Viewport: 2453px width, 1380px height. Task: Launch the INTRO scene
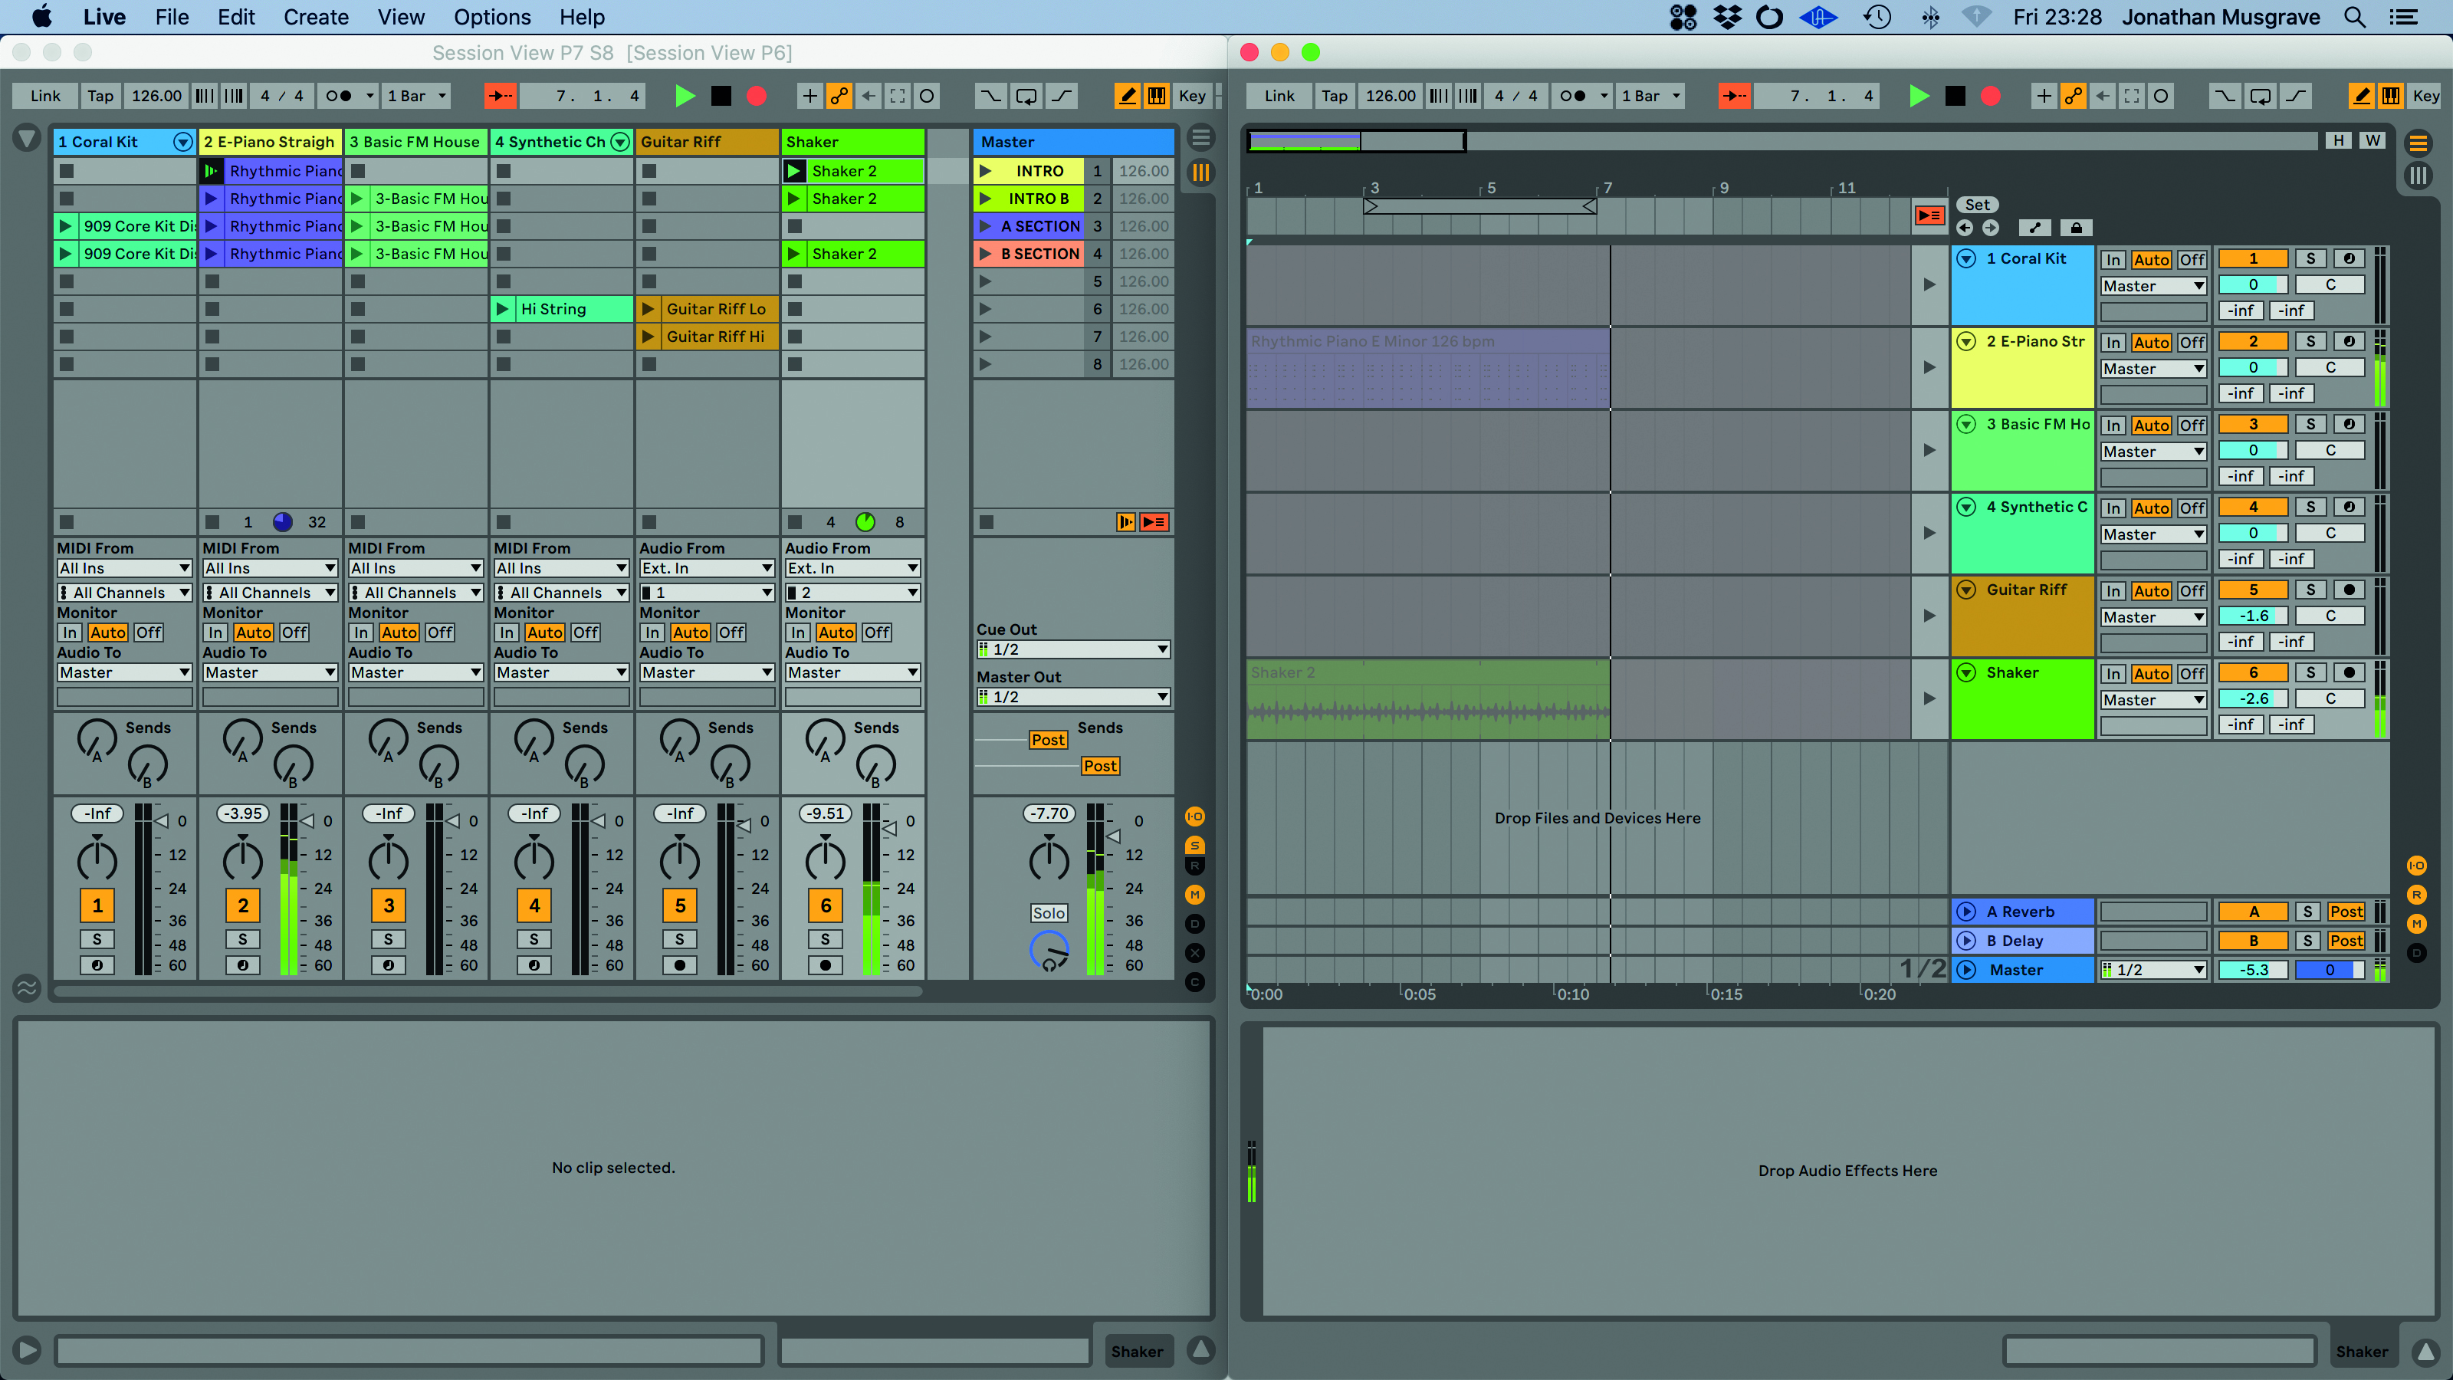(x=986, y=170)
